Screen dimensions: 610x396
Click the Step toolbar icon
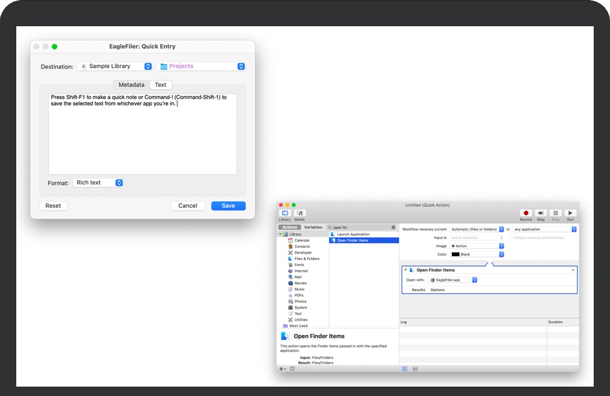point(541,214)
